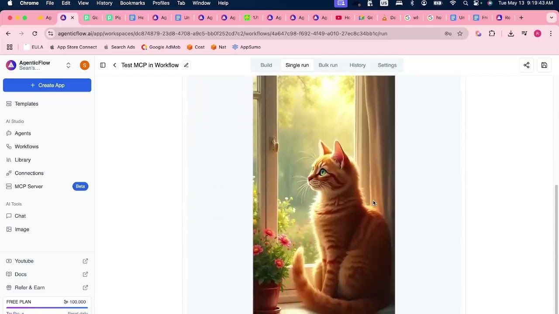Open a new browser tab
Viewport: 559px width, 314px height.
click(x=521, y=18)
